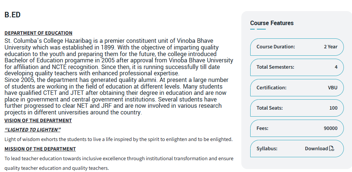Select the 90000 fees value
This screenshot has width=352, height=172.
pyautogui.click(x=331, y=128)
